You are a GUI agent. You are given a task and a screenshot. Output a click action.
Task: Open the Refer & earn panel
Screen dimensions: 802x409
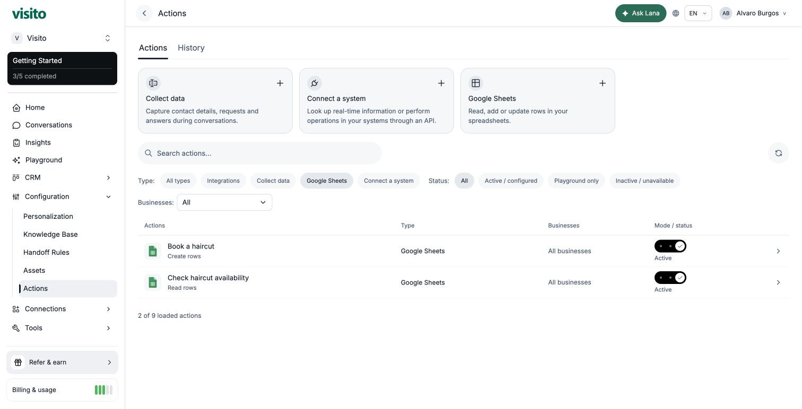[62, 362]
